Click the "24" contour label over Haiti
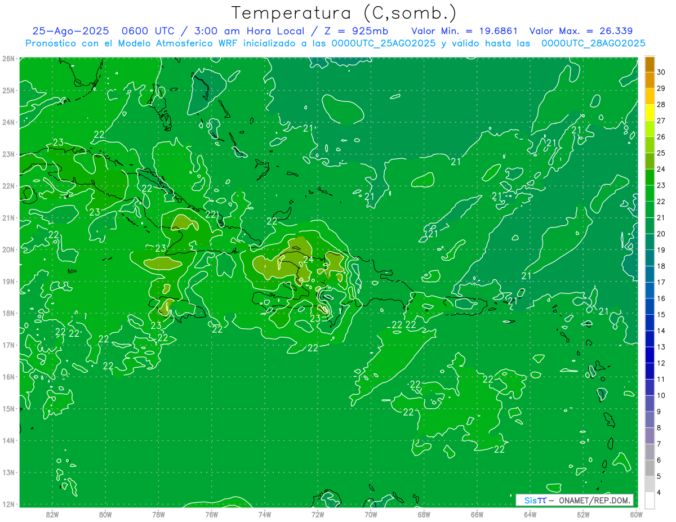 pyautogui.click(x=308, y=260)
